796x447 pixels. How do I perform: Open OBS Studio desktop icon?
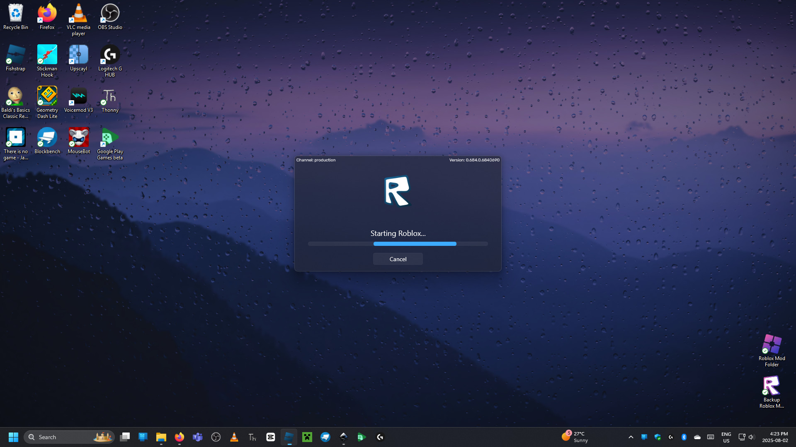point(110,17)
